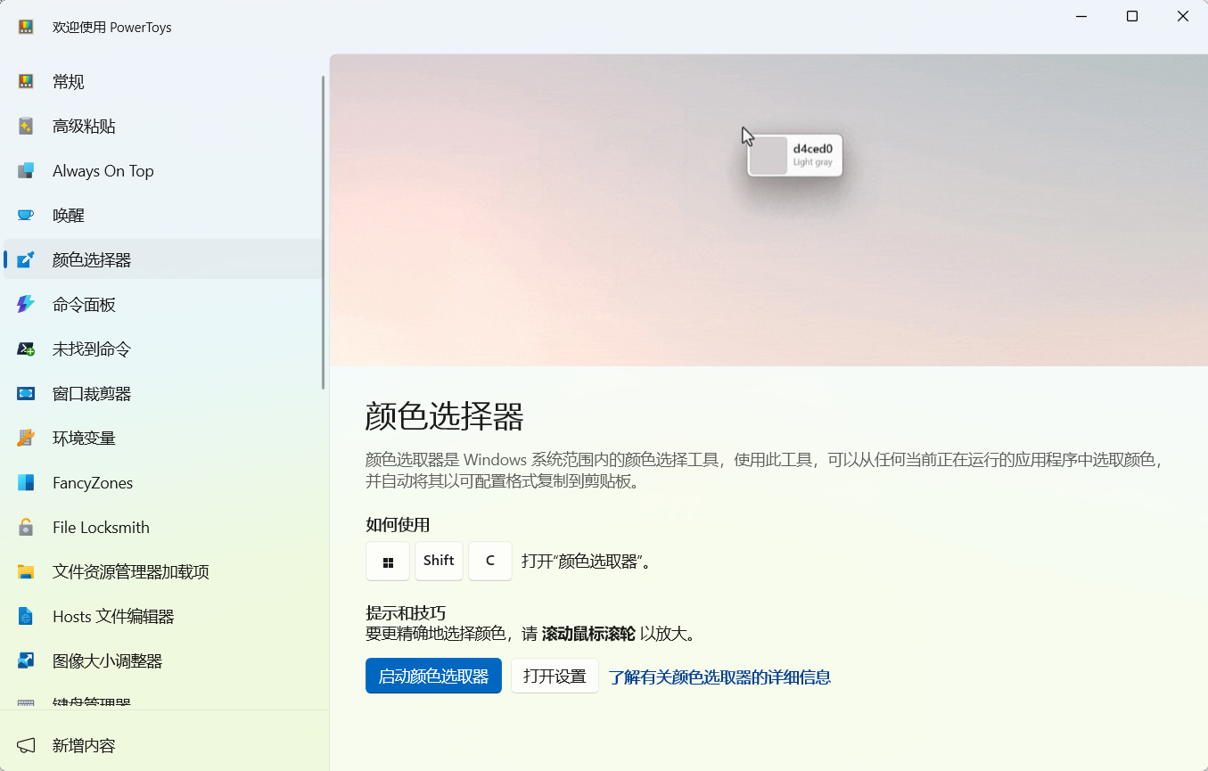Viewport: 1208px width, 771px height.
Task: Open 了解有关颜色选取器的详细信息 link
Action: click(x=719, y=677)
